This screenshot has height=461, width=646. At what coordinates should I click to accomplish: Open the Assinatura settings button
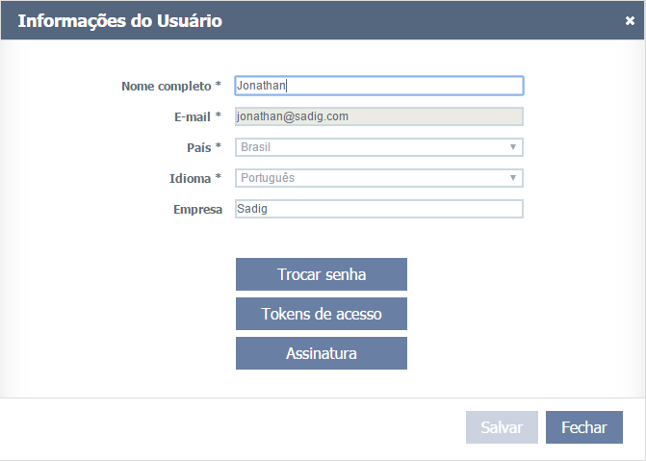tap(321, 353)
